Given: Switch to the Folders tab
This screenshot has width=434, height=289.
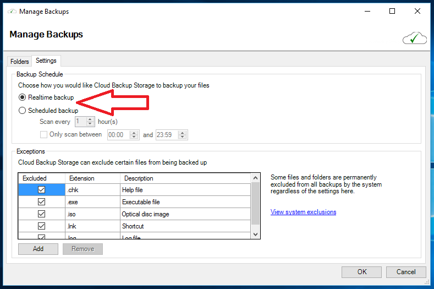Looking at the screenshot, I should click(19, 61).
